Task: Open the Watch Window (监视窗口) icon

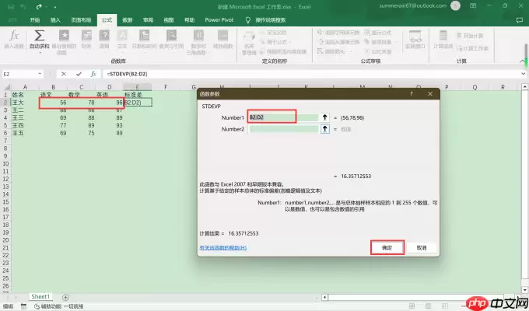Action: click(415, 36)
